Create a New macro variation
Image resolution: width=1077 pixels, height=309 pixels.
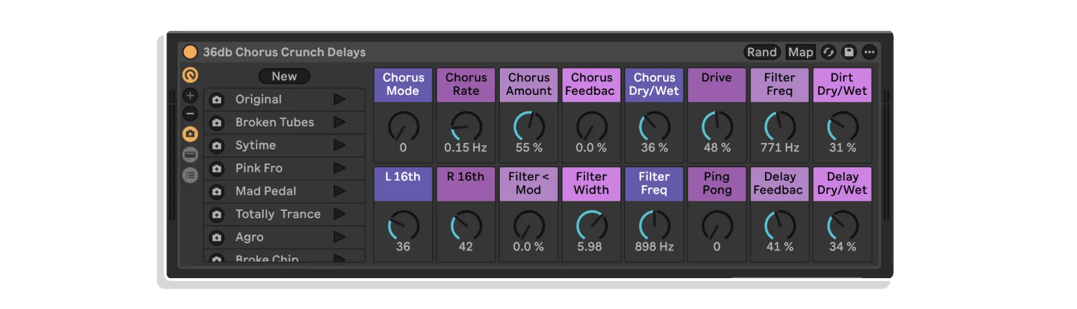click(284, 76)
